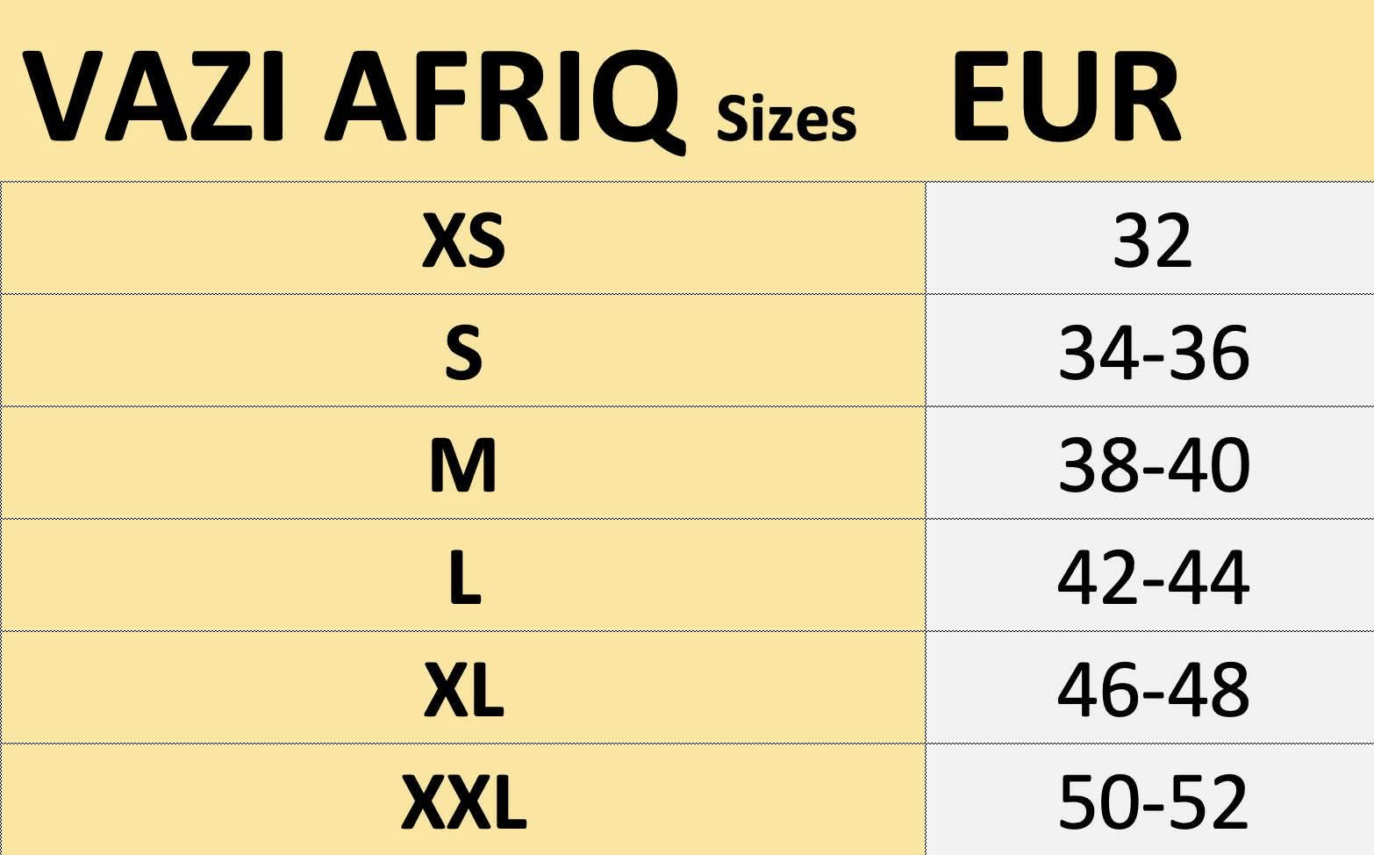Click the word AFRIQ in the header
The image size is (1374, 855).
[x=504, y=97]
